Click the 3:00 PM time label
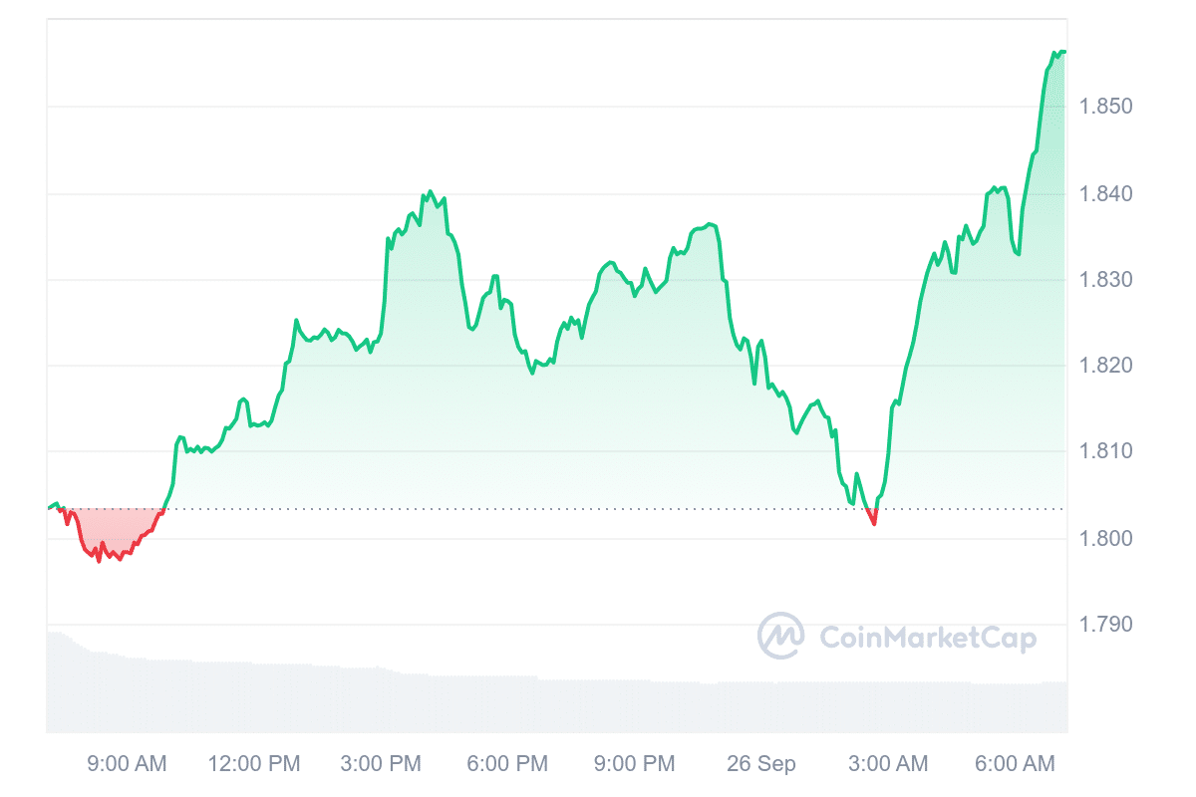The height and width of the screenshot is (797, 1196). [381, 764]
